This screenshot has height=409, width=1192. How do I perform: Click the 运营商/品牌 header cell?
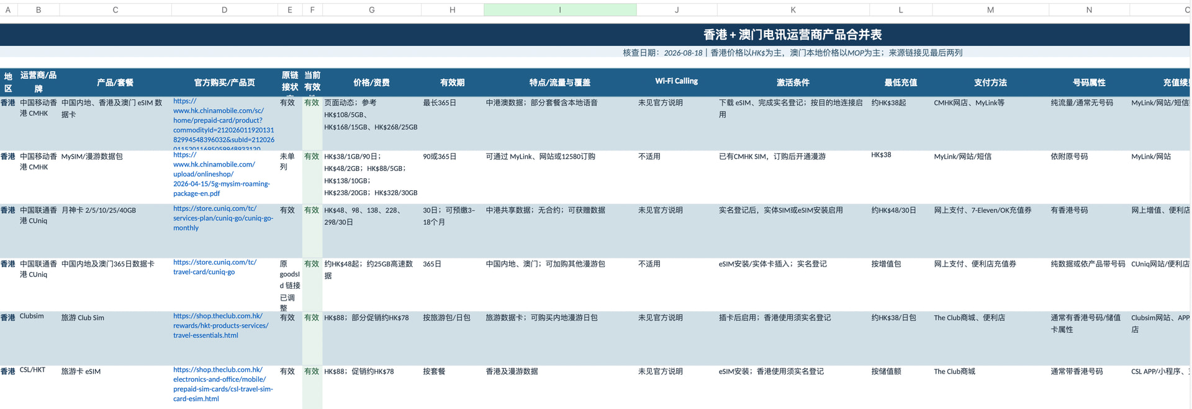click(x=38, y=82)
